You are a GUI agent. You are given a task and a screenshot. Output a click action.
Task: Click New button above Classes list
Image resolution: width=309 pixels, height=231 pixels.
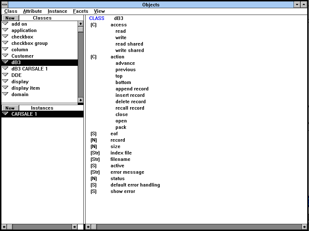click(x=10, y=18)
